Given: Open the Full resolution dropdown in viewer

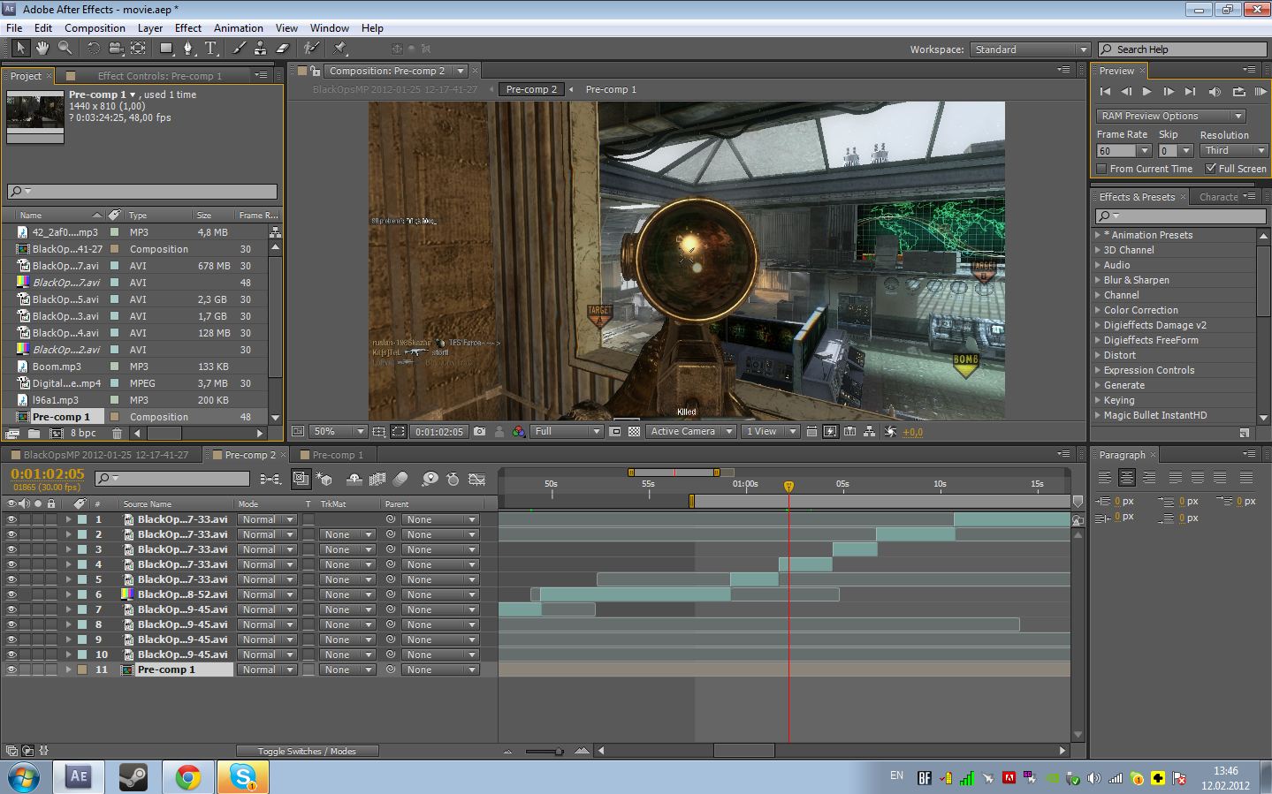Looking at the screenshot, I should pyautogui.click(x=567, y=432).
